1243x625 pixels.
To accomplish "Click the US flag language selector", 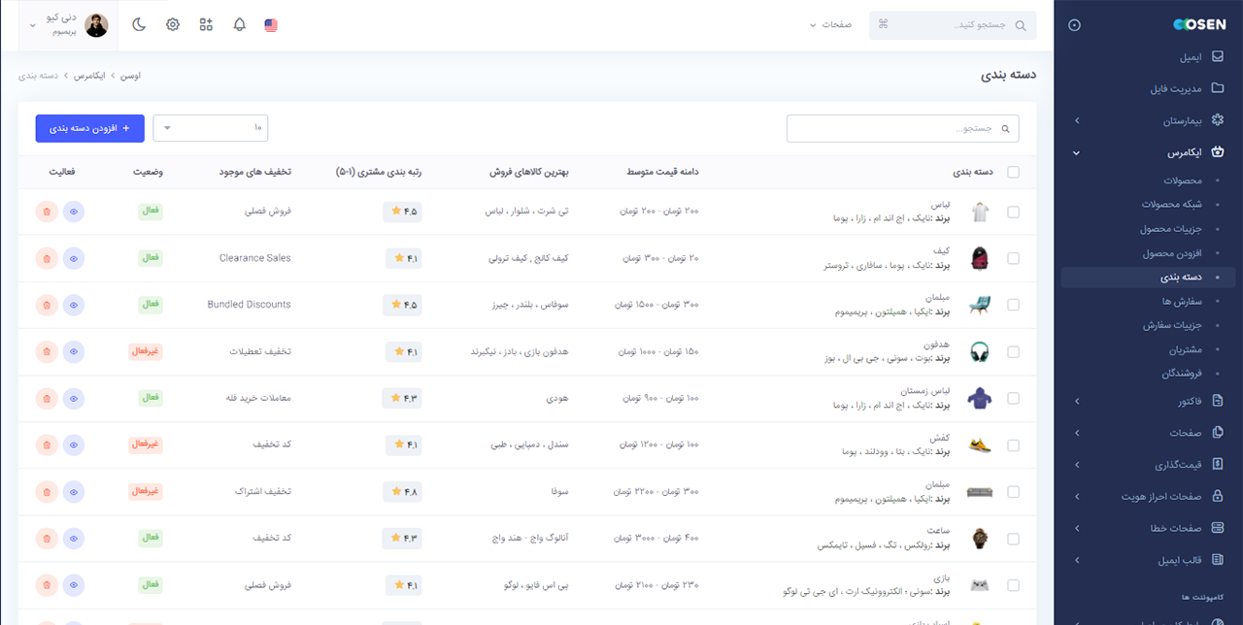I will pos(270,24).
